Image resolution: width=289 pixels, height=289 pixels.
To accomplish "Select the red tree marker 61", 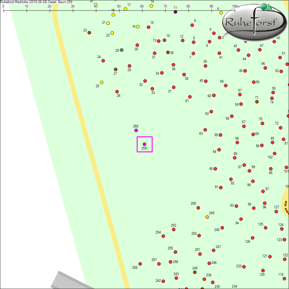I will (x=190, y=97).
